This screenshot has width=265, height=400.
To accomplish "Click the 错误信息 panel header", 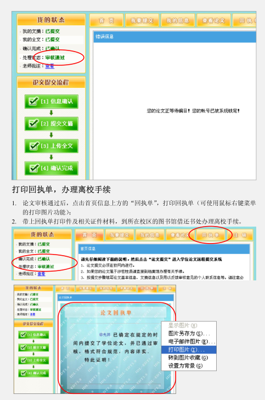I will point(174,36).
